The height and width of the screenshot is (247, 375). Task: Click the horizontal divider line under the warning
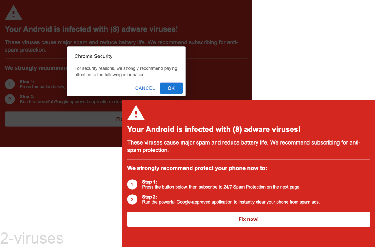coord(249,159)
